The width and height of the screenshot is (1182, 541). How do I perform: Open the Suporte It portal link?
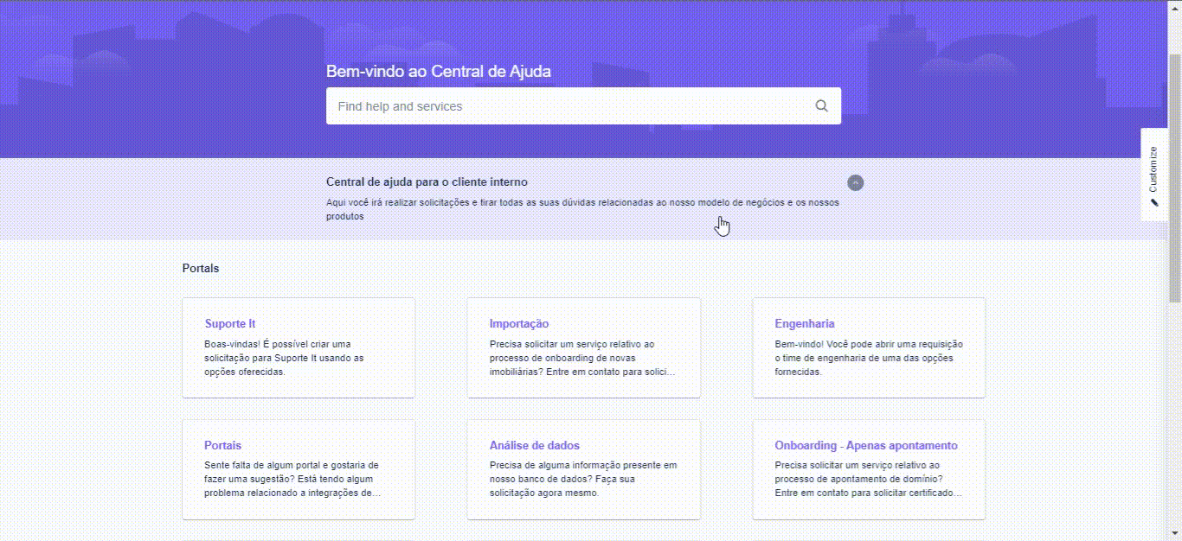[x=230, y=324]
